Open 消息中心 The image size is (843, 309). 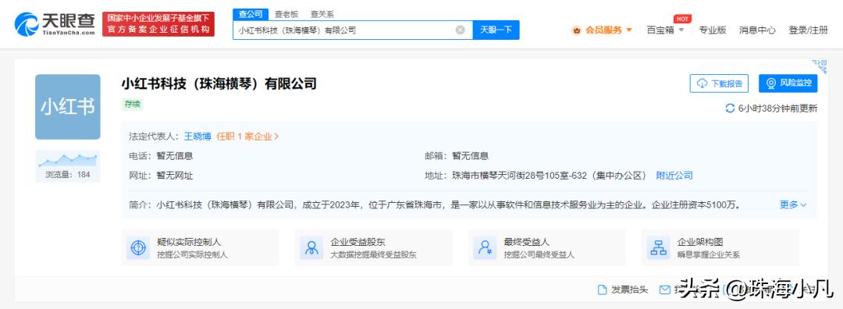click(757, 30)
